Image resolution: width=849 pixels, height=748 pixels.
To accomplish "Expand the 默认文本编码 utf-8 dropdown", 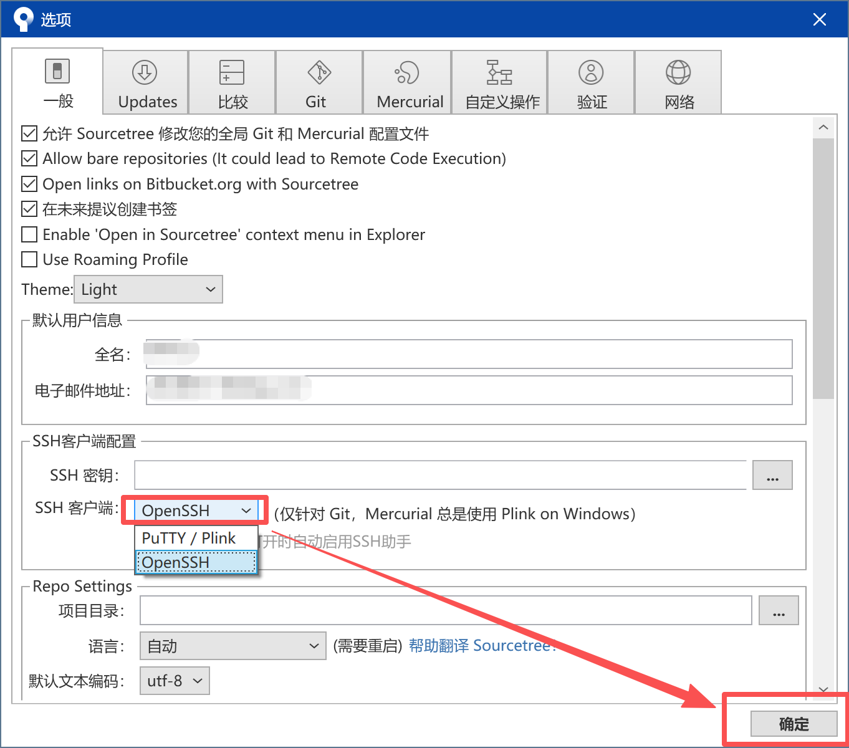I will click(175, 681).
